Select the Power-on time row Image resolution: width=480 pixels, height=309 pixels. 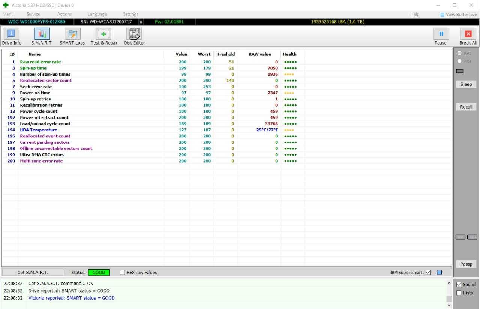click(154, 93)
